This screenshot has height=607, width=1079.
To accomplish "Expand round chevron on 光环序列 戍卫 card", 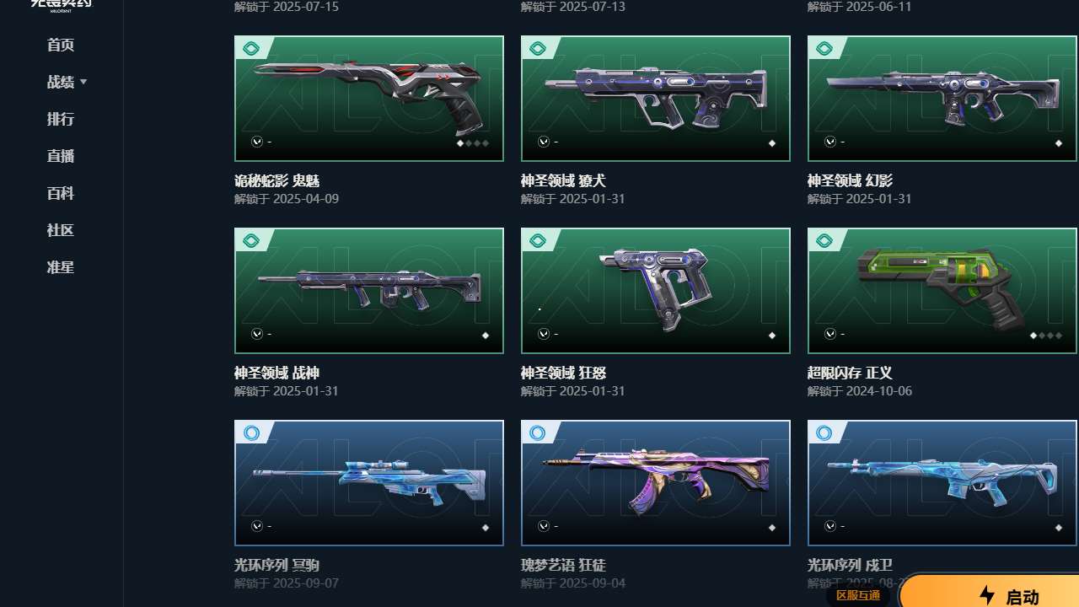I will [830, 526].
